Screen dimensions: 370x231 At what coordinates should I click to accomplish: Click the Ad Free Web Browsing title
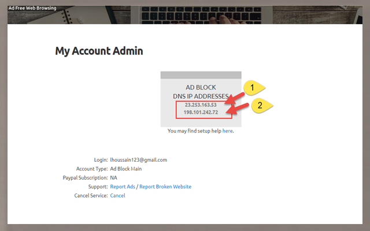coord(32,9)
